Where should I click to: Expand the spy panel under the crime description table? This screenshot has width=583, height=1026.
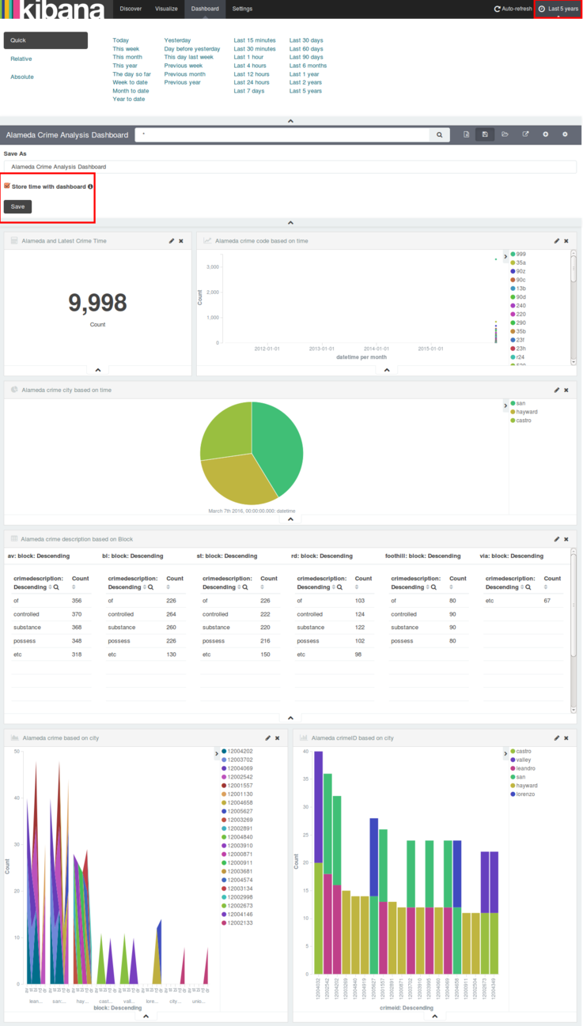290,718
